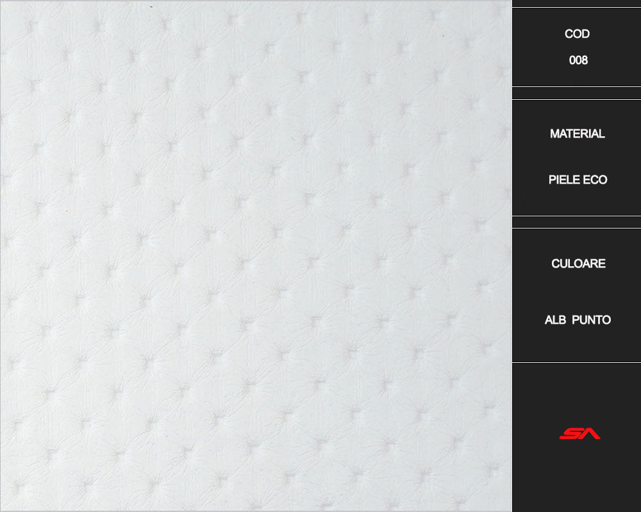641x512 pixels.
Task: Select the white tufted leather texture swatch
Action: pos(256,256)
